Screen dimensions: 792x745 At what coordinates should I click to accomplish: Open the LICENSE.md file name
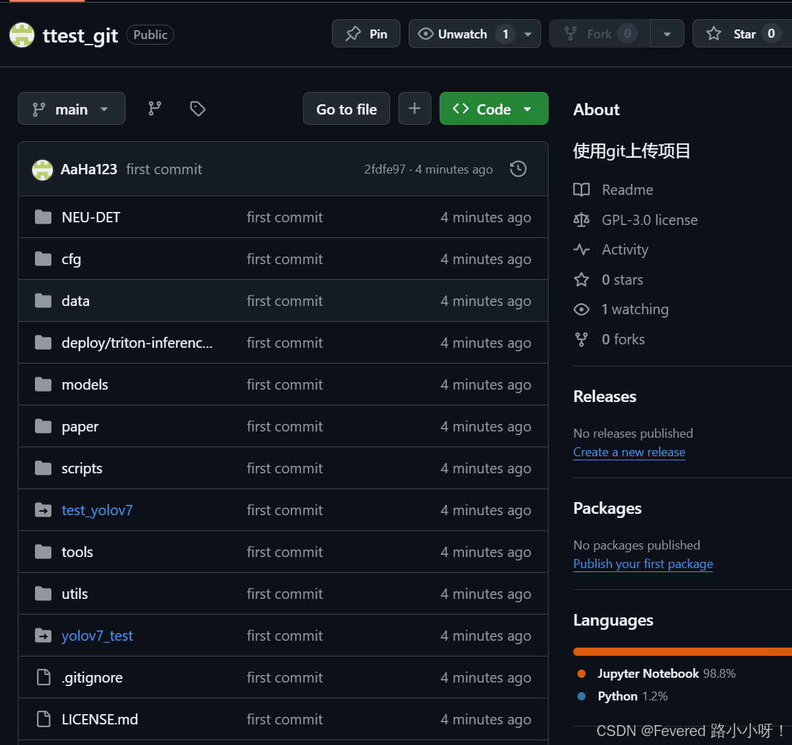click(99, 719)
